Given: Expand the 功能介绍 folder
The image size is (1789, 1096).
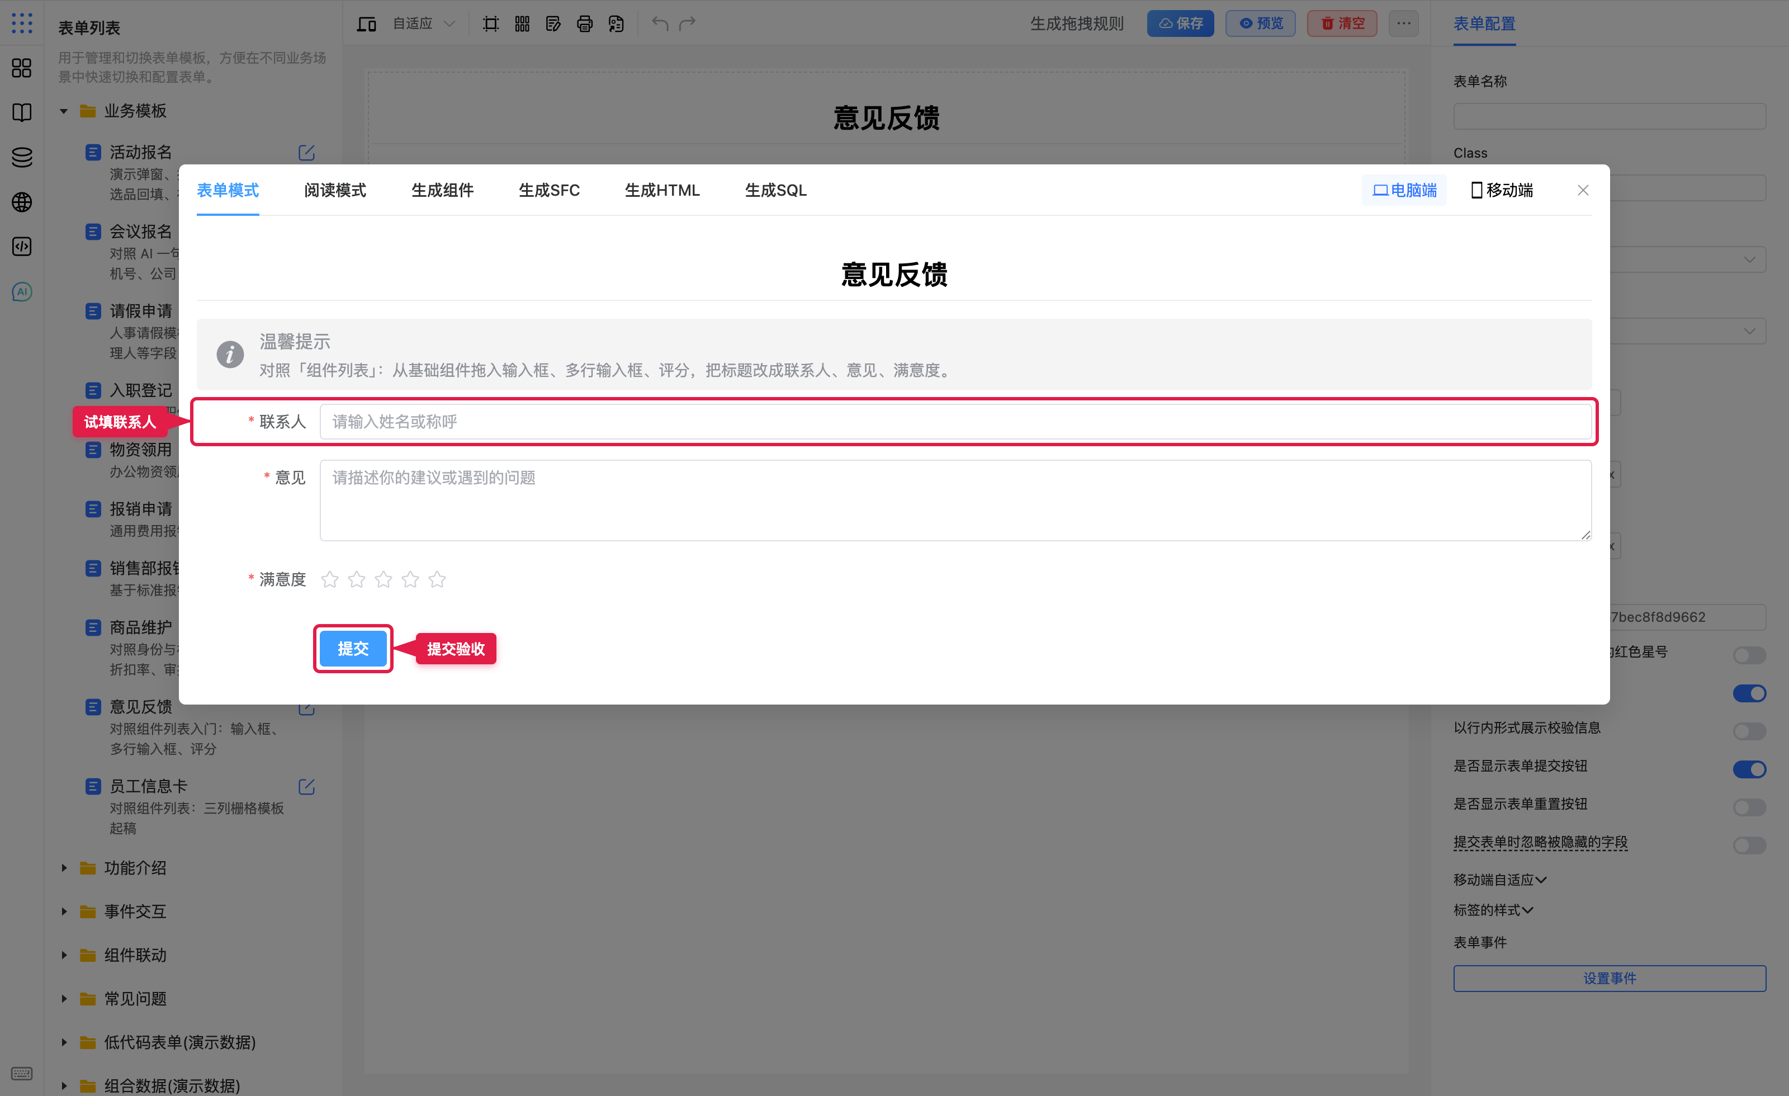Looking at the screenshot, I should pos(64,868).
